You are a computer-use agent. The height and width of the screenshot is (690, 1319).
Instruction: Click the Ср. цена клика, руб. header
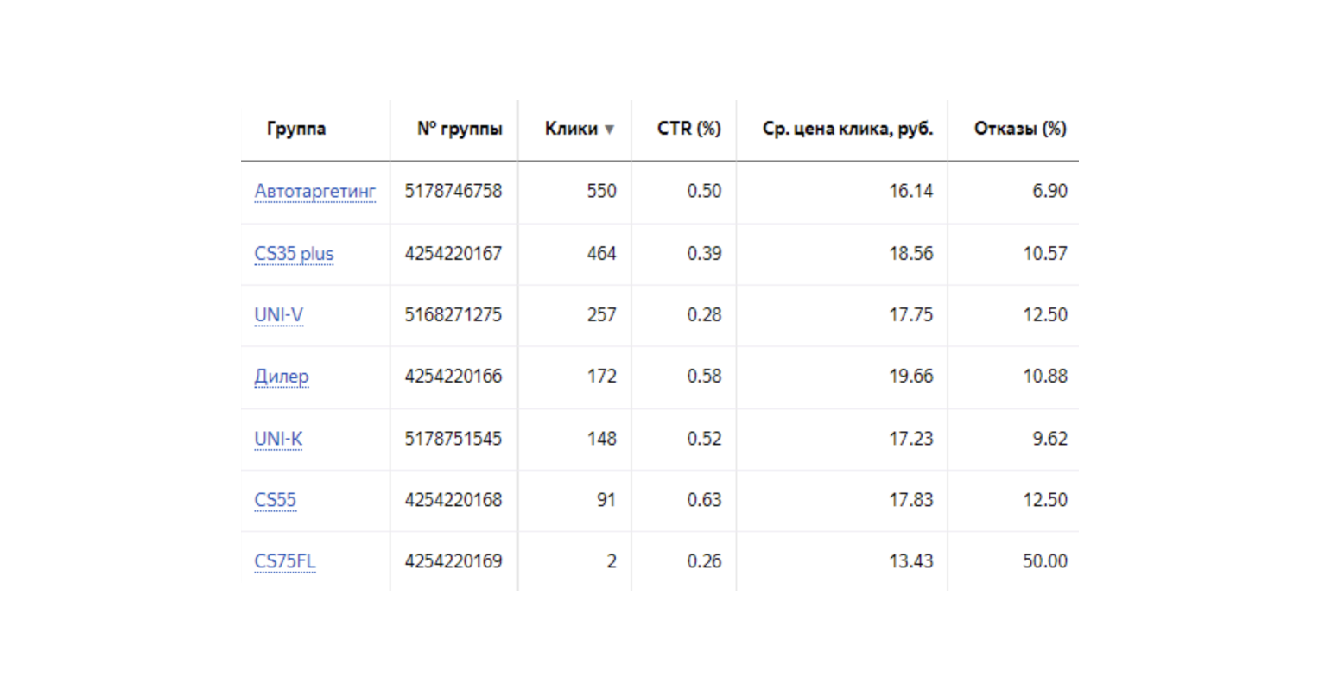(847, 129)
